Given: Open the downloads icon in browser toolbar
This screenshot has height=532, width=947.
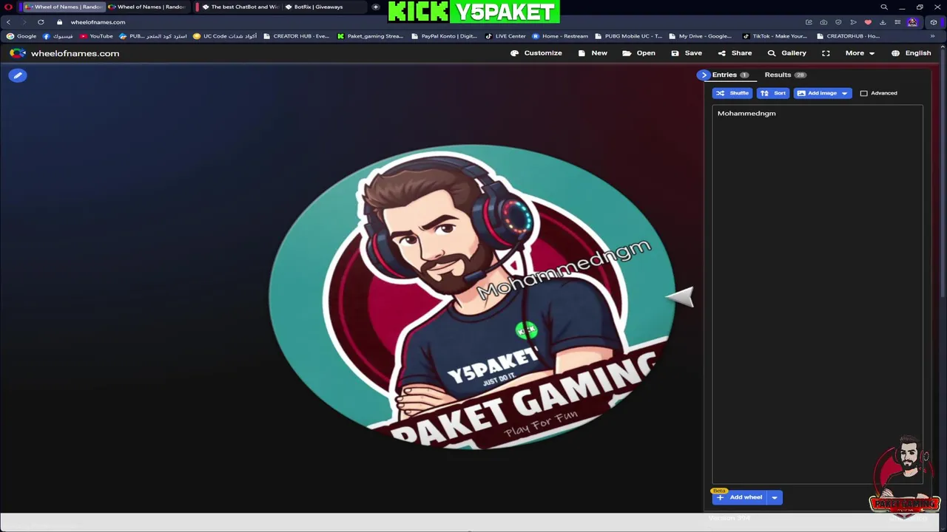Looking at the screenshot, I should click(883, 22).
